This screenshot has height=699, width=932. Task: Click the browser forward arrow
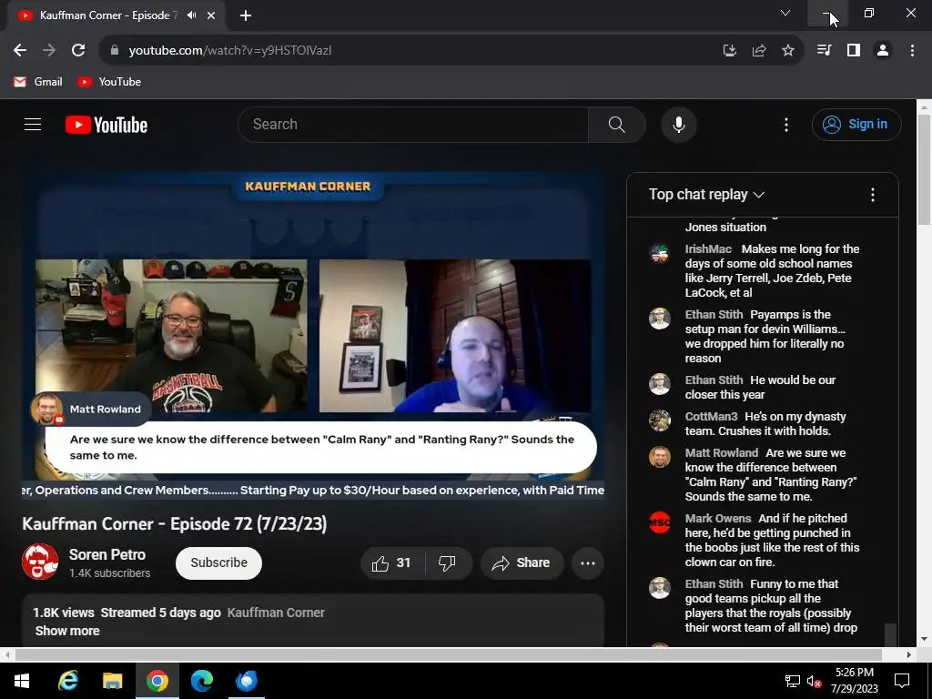pyautogui.click(x=49, y=51)
